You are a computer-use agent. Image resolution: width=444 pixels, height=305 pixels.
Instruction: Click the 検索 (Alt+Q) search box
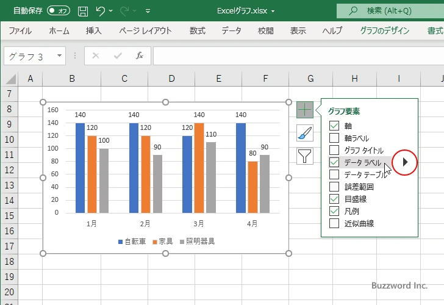coord(390,11)
